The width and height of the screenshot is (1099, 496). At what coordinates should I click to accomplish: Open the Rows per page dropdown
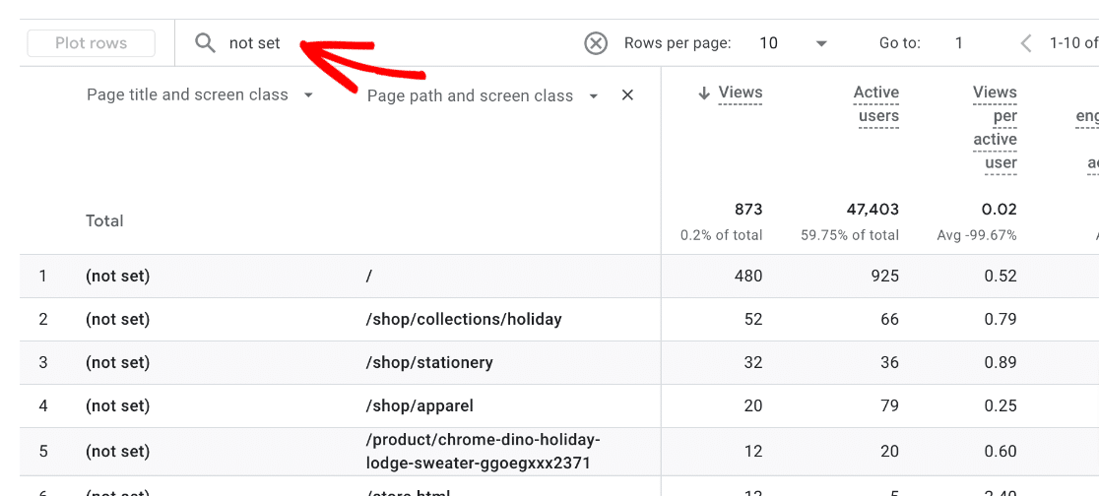[x=821, y=43]
